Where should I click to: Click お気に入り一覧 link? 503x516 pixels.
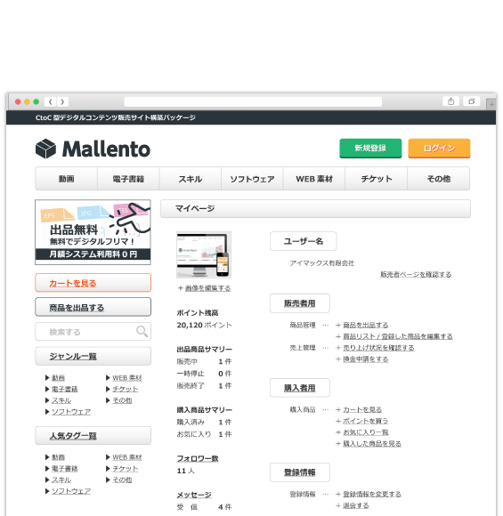[366, 432]
